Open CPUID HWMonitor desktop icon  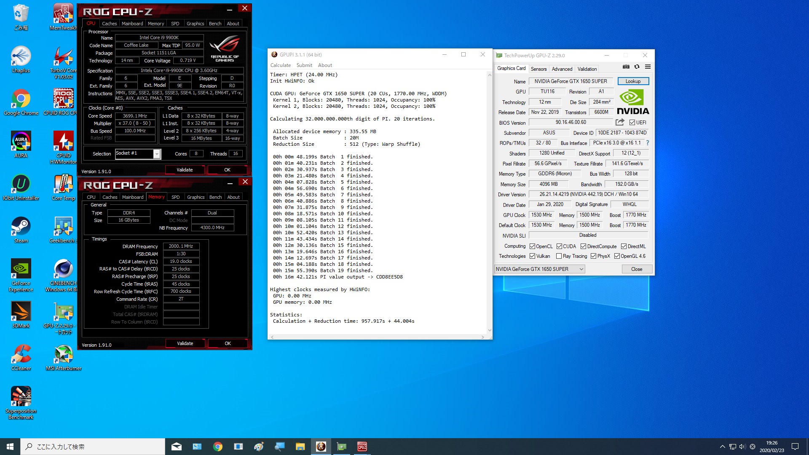[63, 147]
